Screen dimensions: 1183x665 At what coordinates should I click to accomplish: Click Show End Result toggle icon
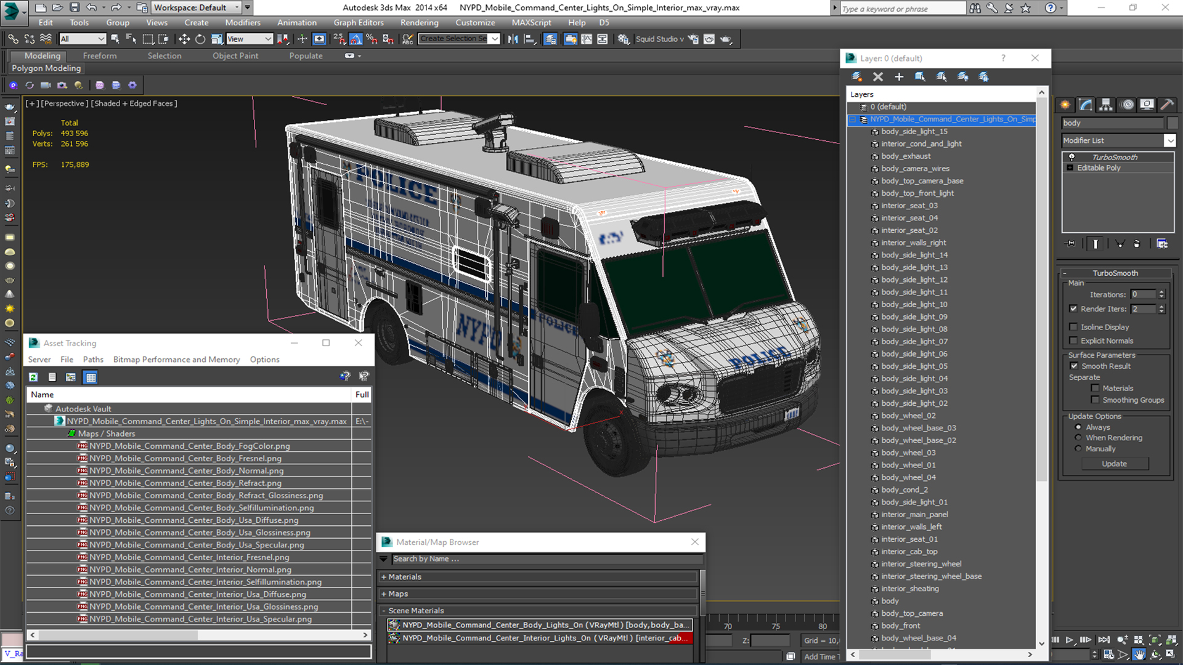point(1096,244)
